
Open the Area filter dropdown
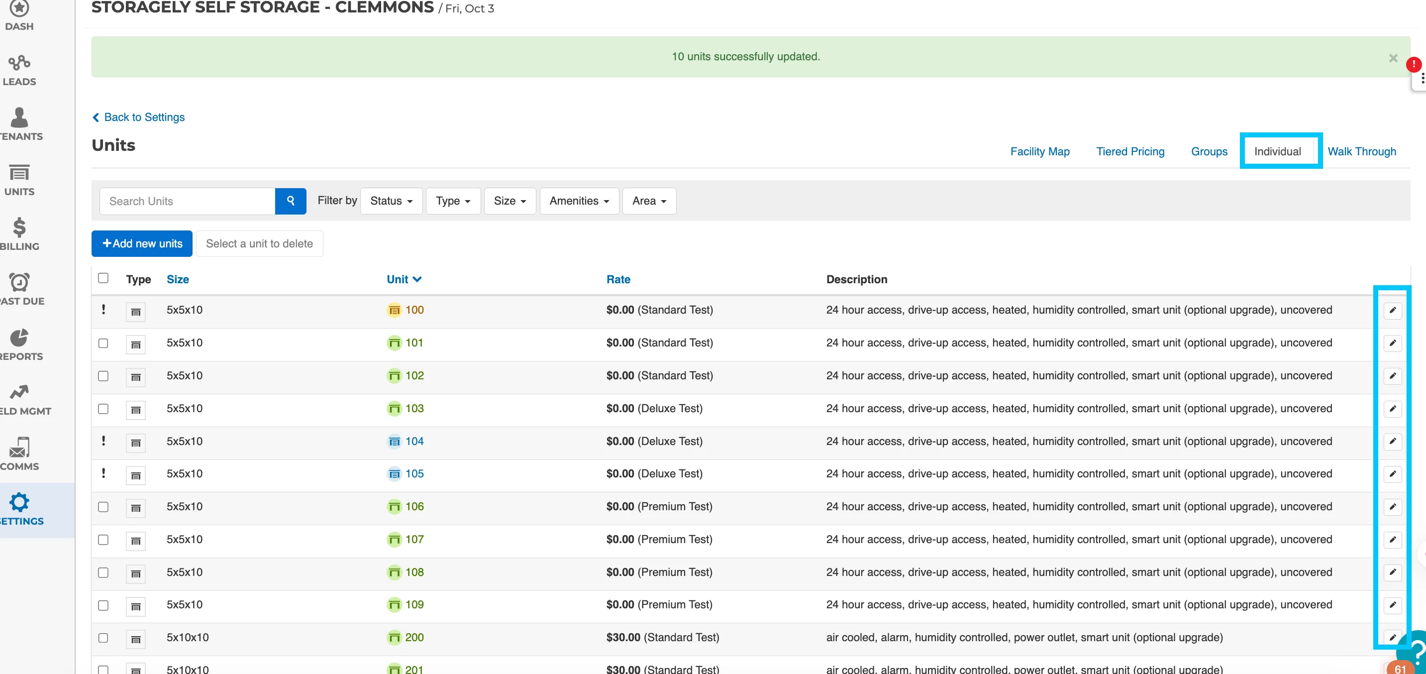(x=649, y=201)
